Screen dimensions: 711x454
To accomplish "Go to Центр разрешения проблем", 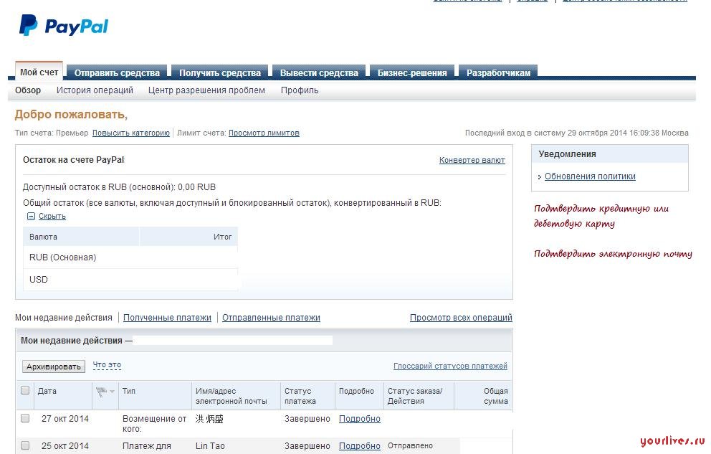I will click(x=206, y=90).
